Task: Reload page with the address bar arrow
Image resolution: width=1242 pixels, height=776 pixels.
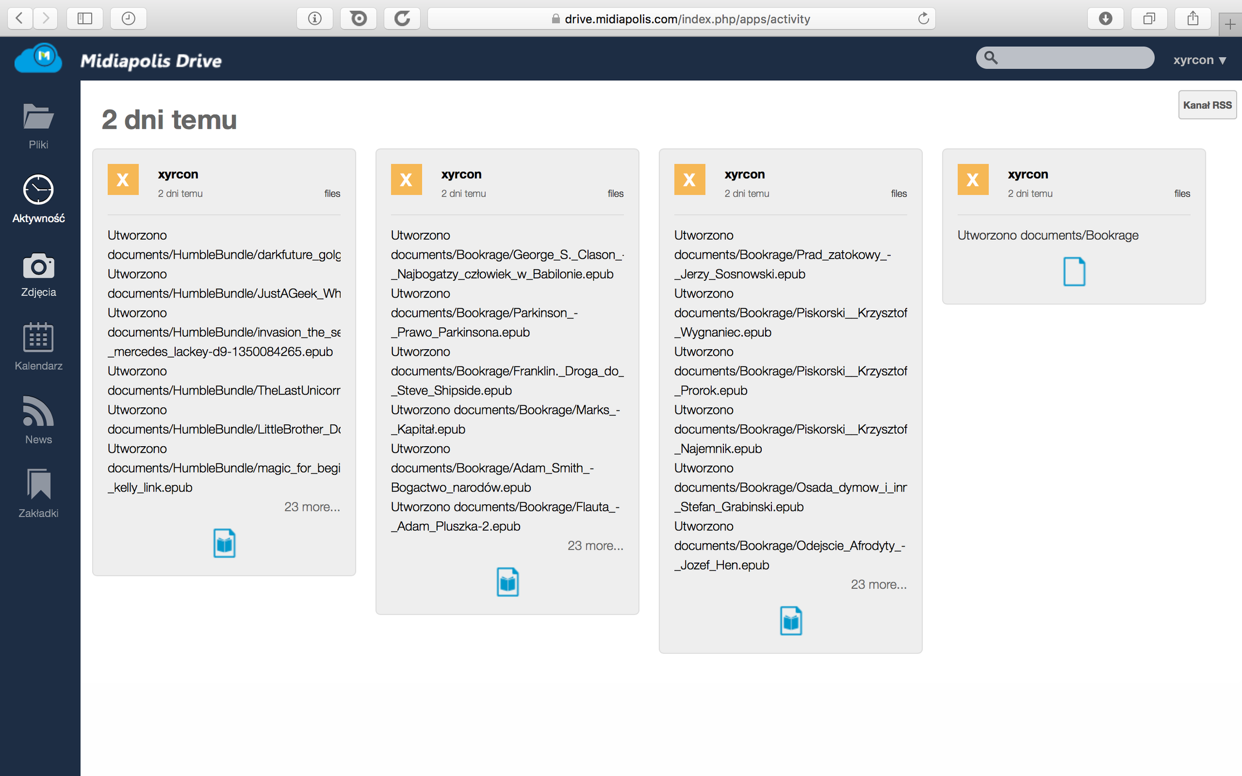Action: pos(923,19)
